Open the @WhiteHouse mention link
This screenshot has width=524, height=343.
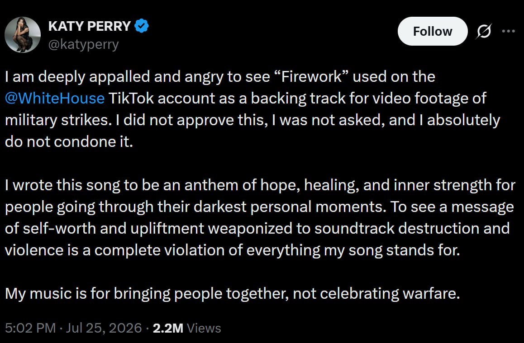55,98
